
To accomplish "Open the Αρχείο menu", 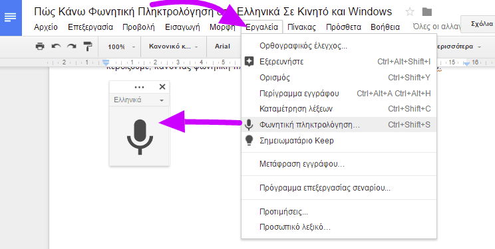I will tap(46, 27).
